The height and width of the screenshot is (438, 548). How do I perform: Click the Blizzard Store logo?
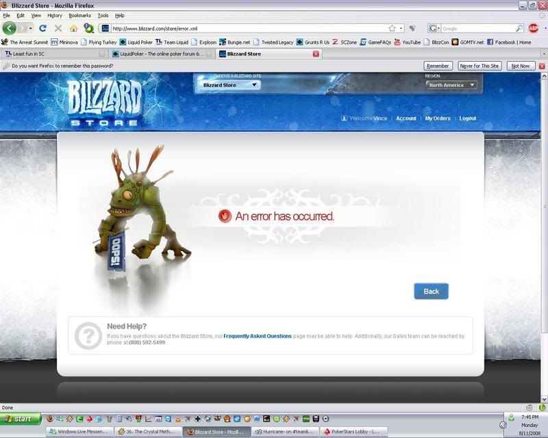pyautogui.click(x=104, y=103)
